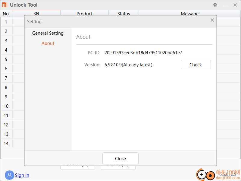Click the No. column header
This screenshot has height=181, width=241.
6,14
